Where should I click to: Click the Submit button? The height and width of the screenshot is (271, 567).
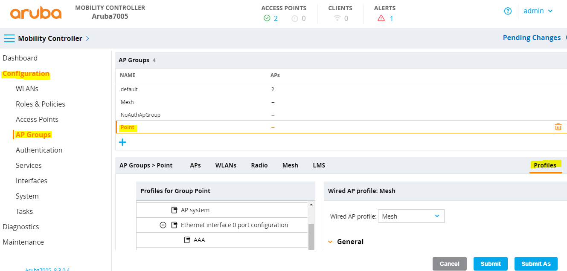pos(491,264)
